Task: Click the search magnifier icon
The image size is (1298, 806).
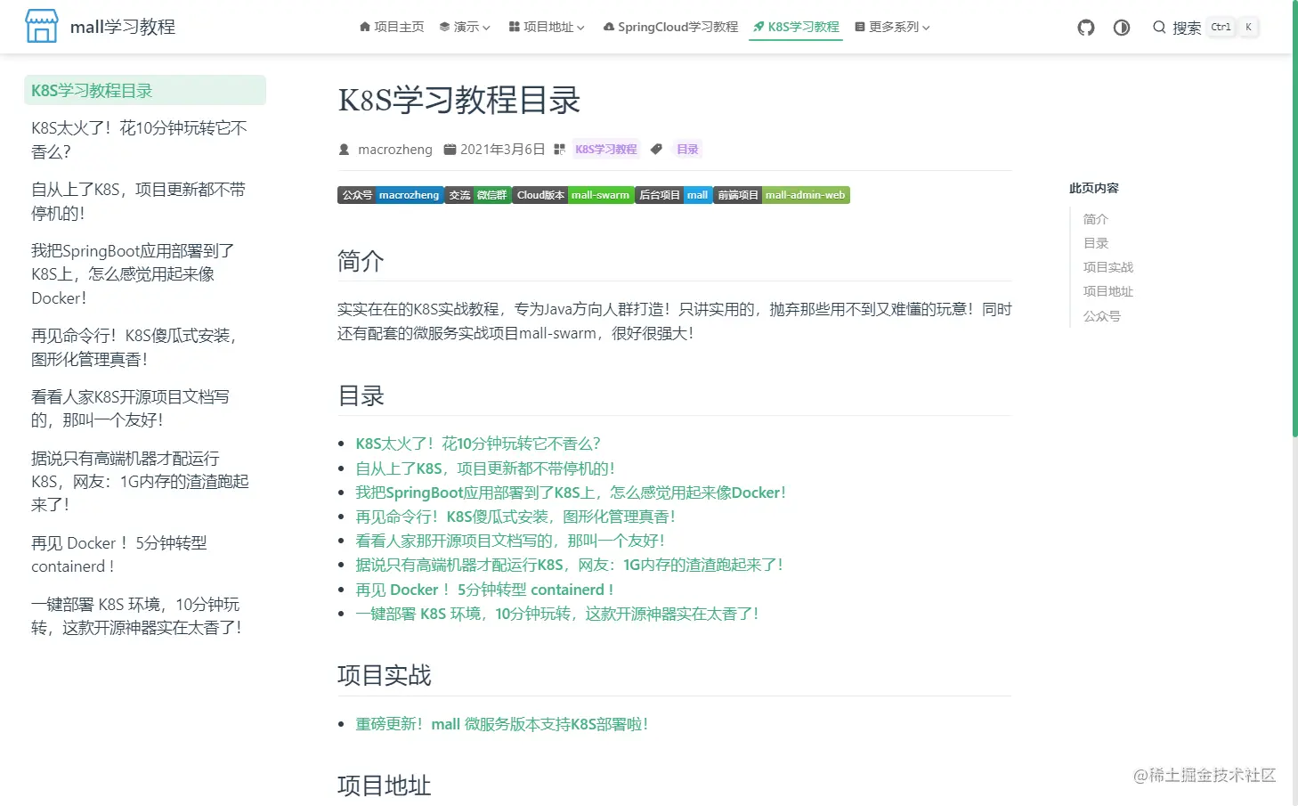Action: [x=1159, y=28]
